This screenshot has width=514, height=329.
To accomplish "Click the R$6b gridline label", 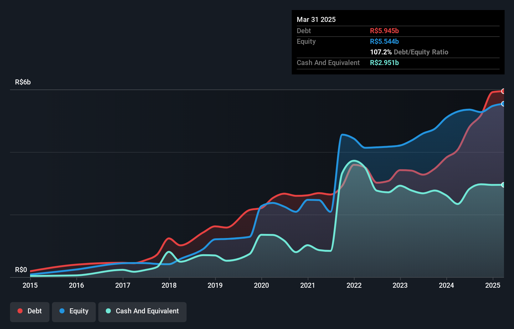I will (23, 82).
